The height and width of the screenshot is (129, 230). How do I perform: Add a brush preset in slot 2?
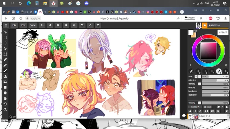tap(198, 71)
